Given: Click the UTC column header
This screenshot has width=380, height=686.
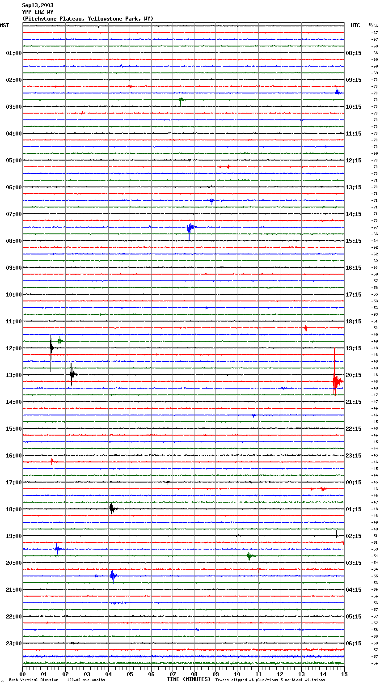Looking at the screenshot, I should (355, 25).
